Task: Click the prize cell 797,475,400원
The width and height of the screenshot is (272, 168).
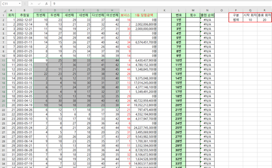Action: (x=144, y=110)
